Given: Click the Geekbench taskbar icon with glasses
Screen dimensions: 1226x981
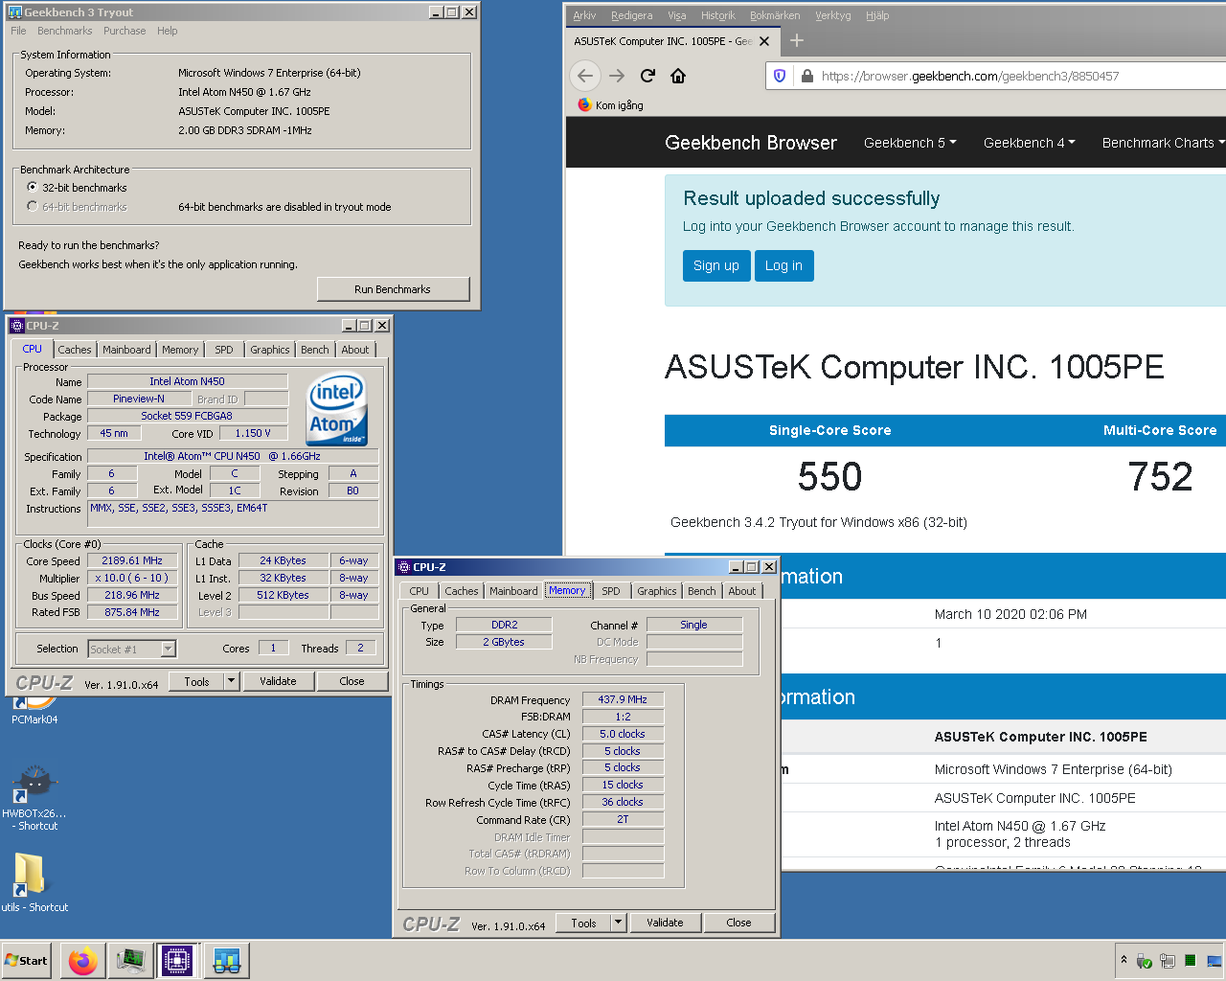Looking at the screenshot, I should coord(227,960).
